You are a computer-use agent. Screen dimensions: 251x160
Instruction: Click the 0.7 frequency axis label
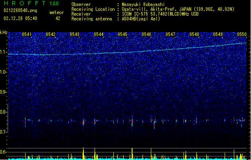tap(4, 132)
